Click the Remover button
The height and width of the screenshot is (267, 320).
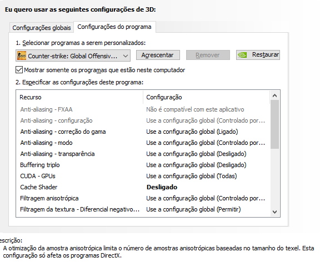pos(208,55)
